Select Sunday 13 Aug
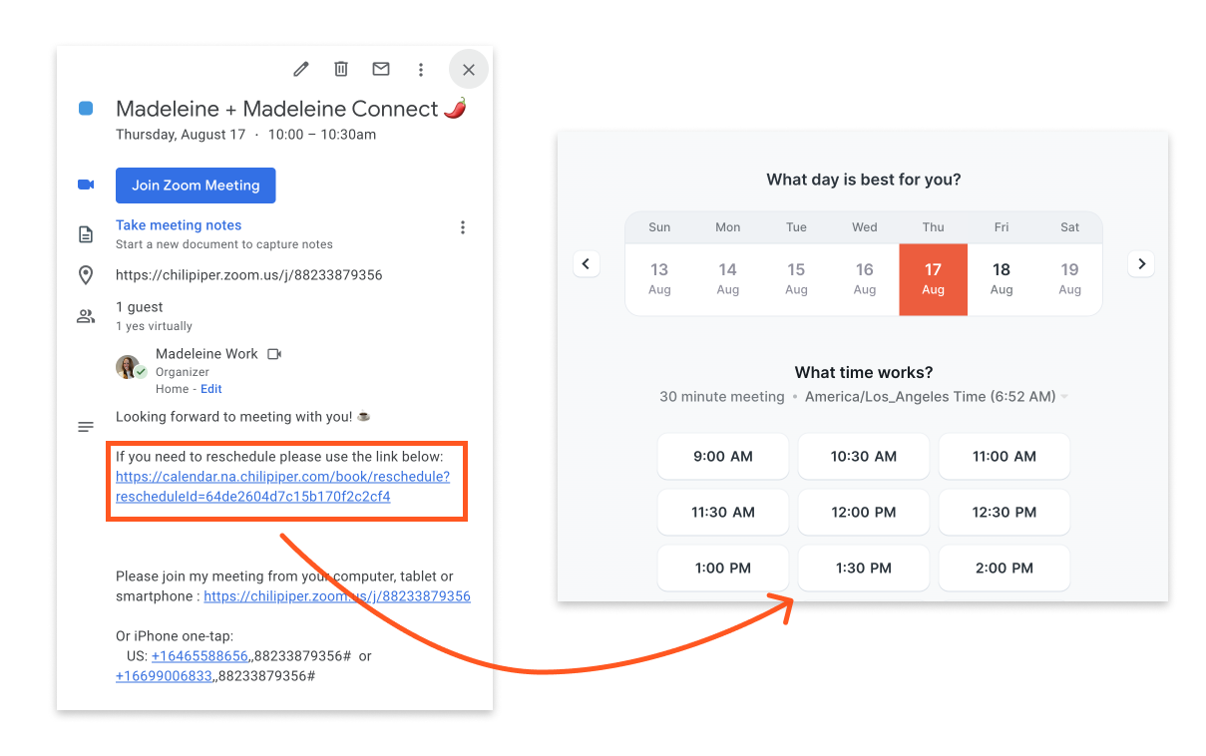 coord(659,279)
